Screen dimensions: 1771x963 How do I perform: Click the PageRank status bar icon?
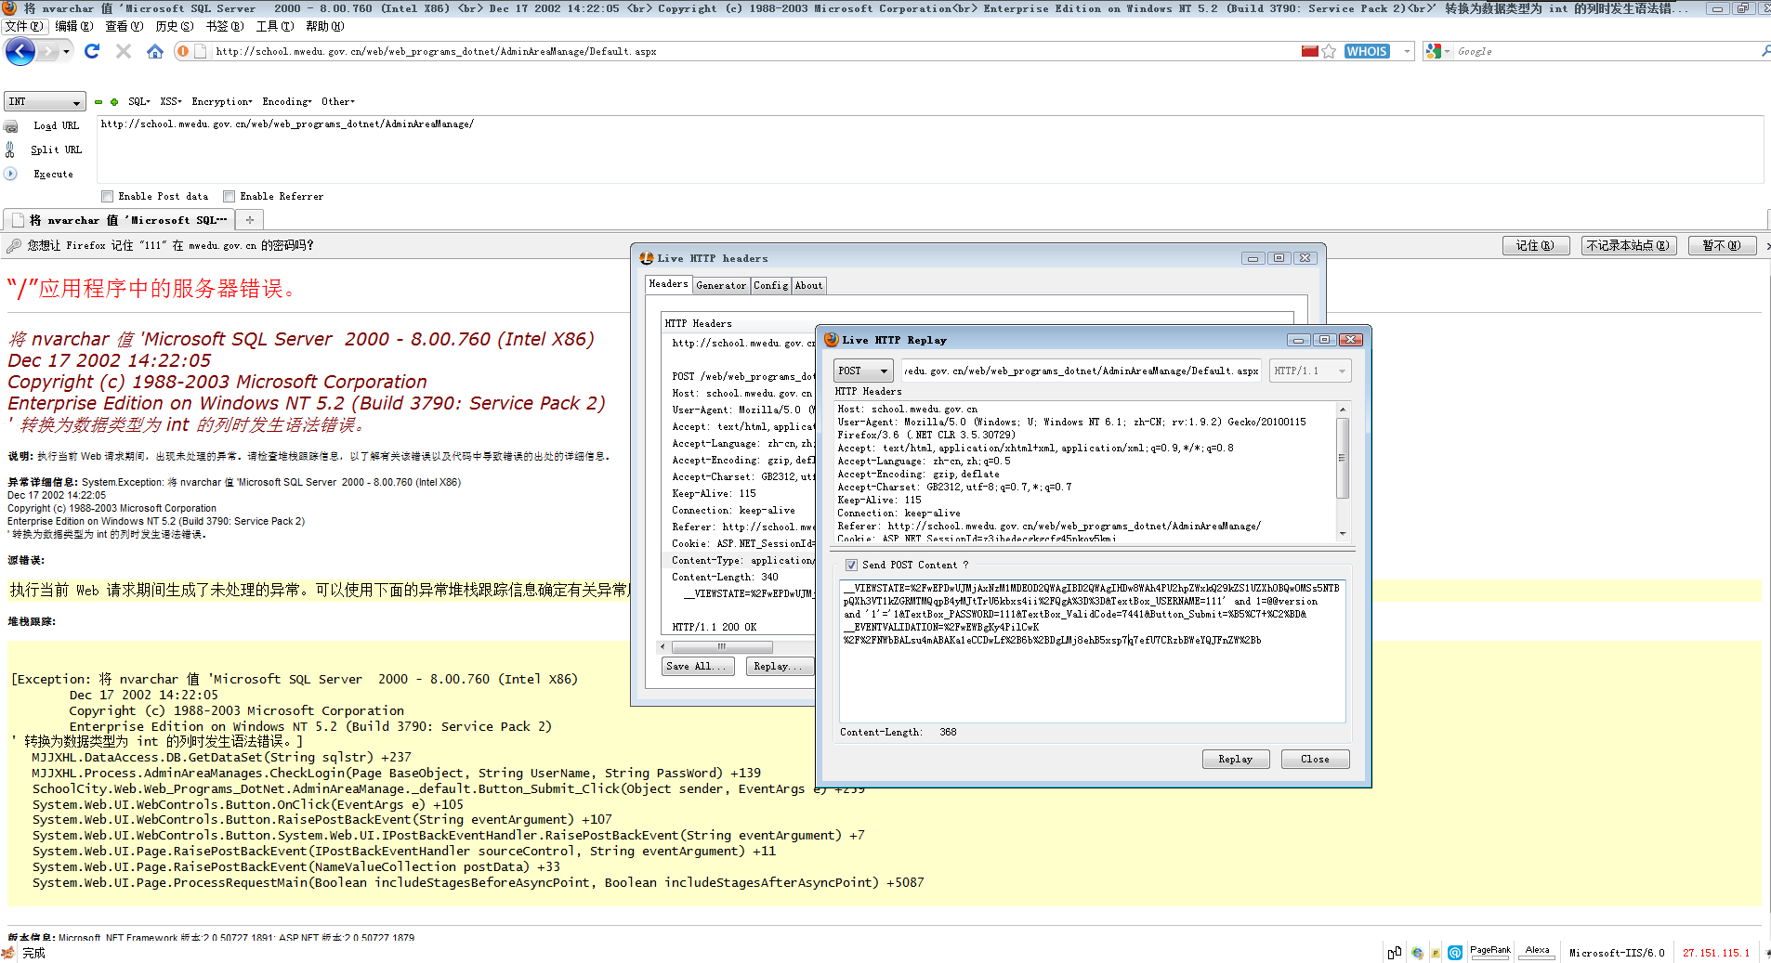(x=1490, y=952)
